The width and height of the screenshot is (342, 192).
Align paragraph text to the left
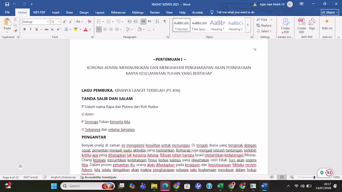coord(99,29)
